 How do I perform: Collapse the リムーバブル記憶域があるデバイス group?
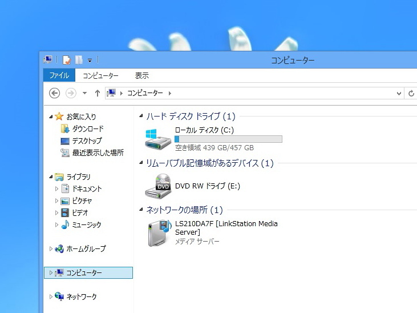(141, 163)
